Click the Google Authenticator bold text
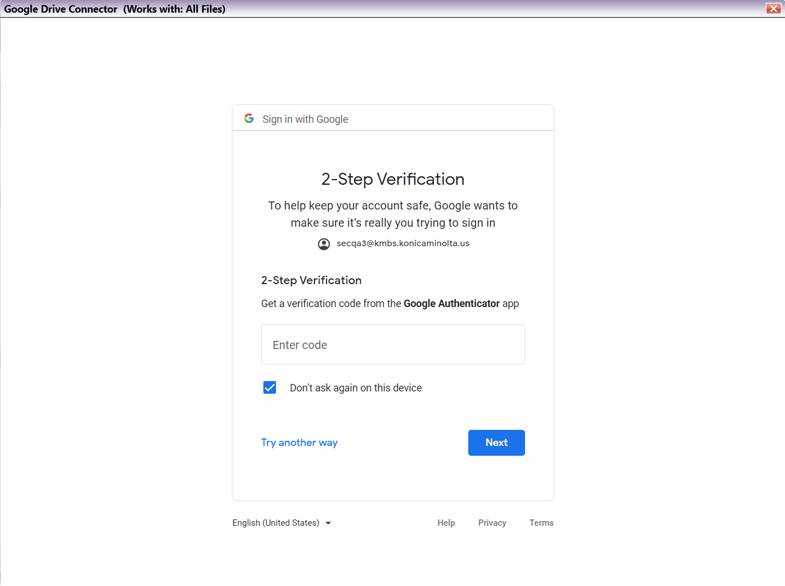 click(x=452, y=304)
